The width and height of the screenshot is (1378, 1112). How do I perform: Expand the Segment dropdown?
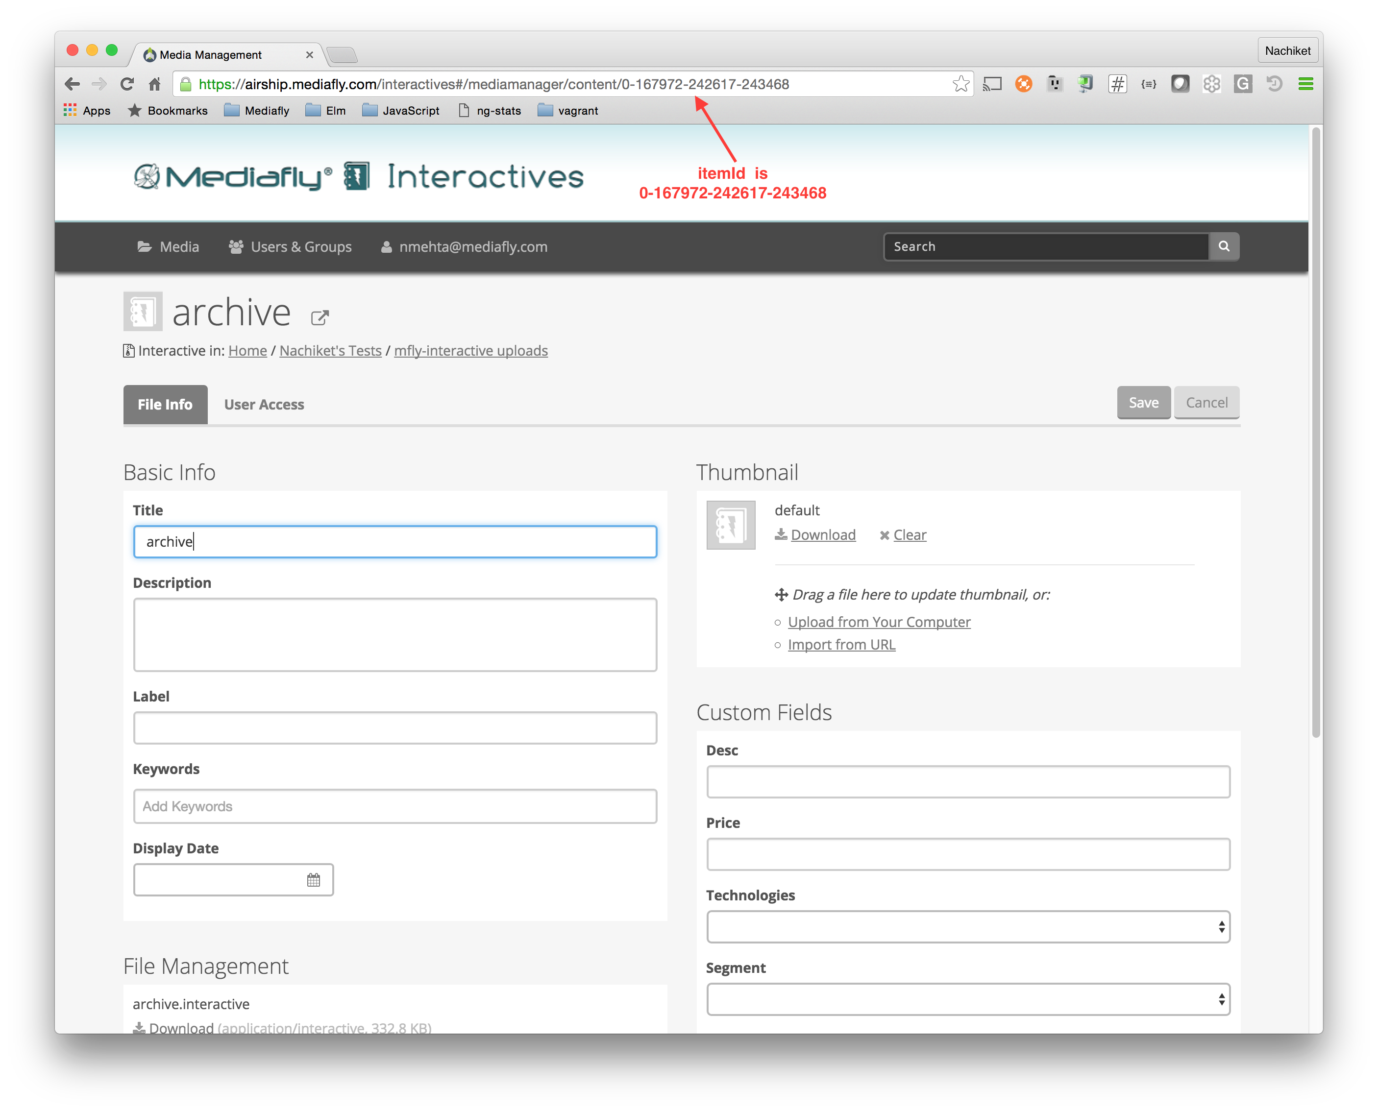[968, 999]
